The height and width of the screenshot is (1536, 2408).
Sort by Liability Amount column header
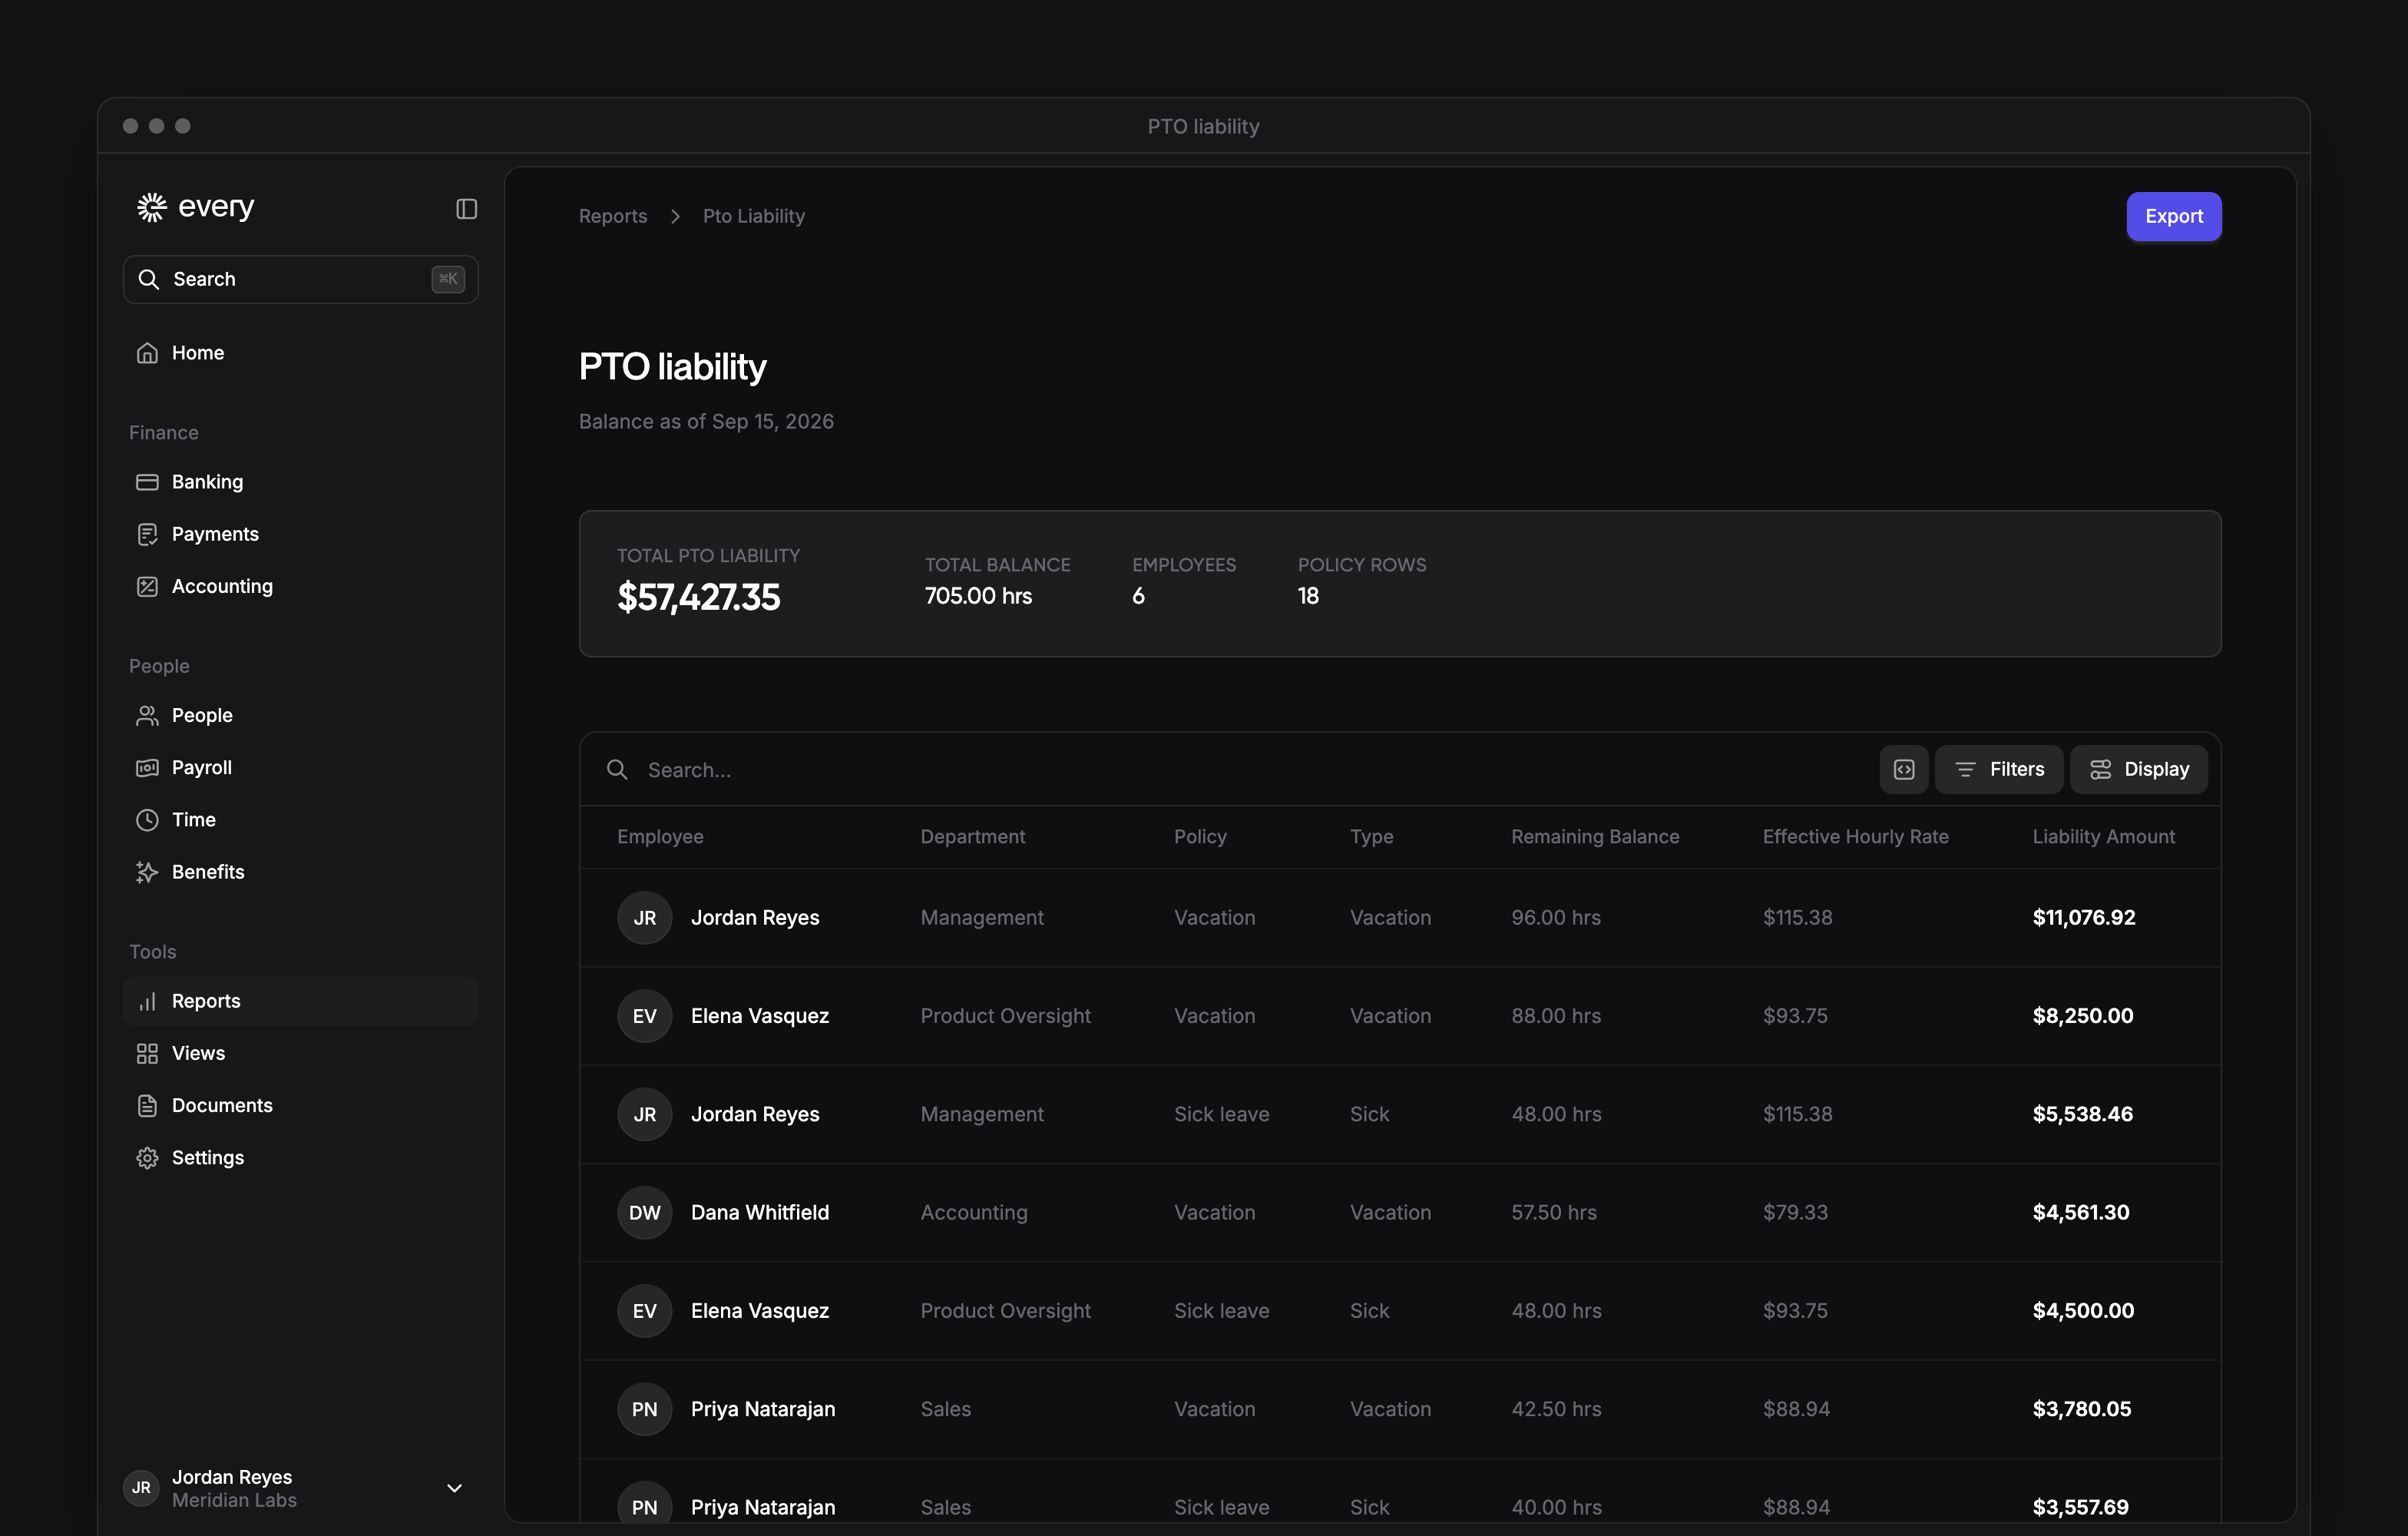pyautogui.click(x=2103, y=836)
